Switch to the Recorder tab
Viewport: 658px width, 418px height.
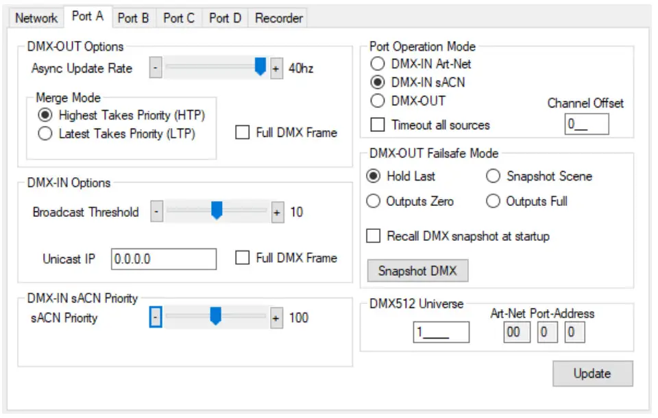[x=278, y=18]
